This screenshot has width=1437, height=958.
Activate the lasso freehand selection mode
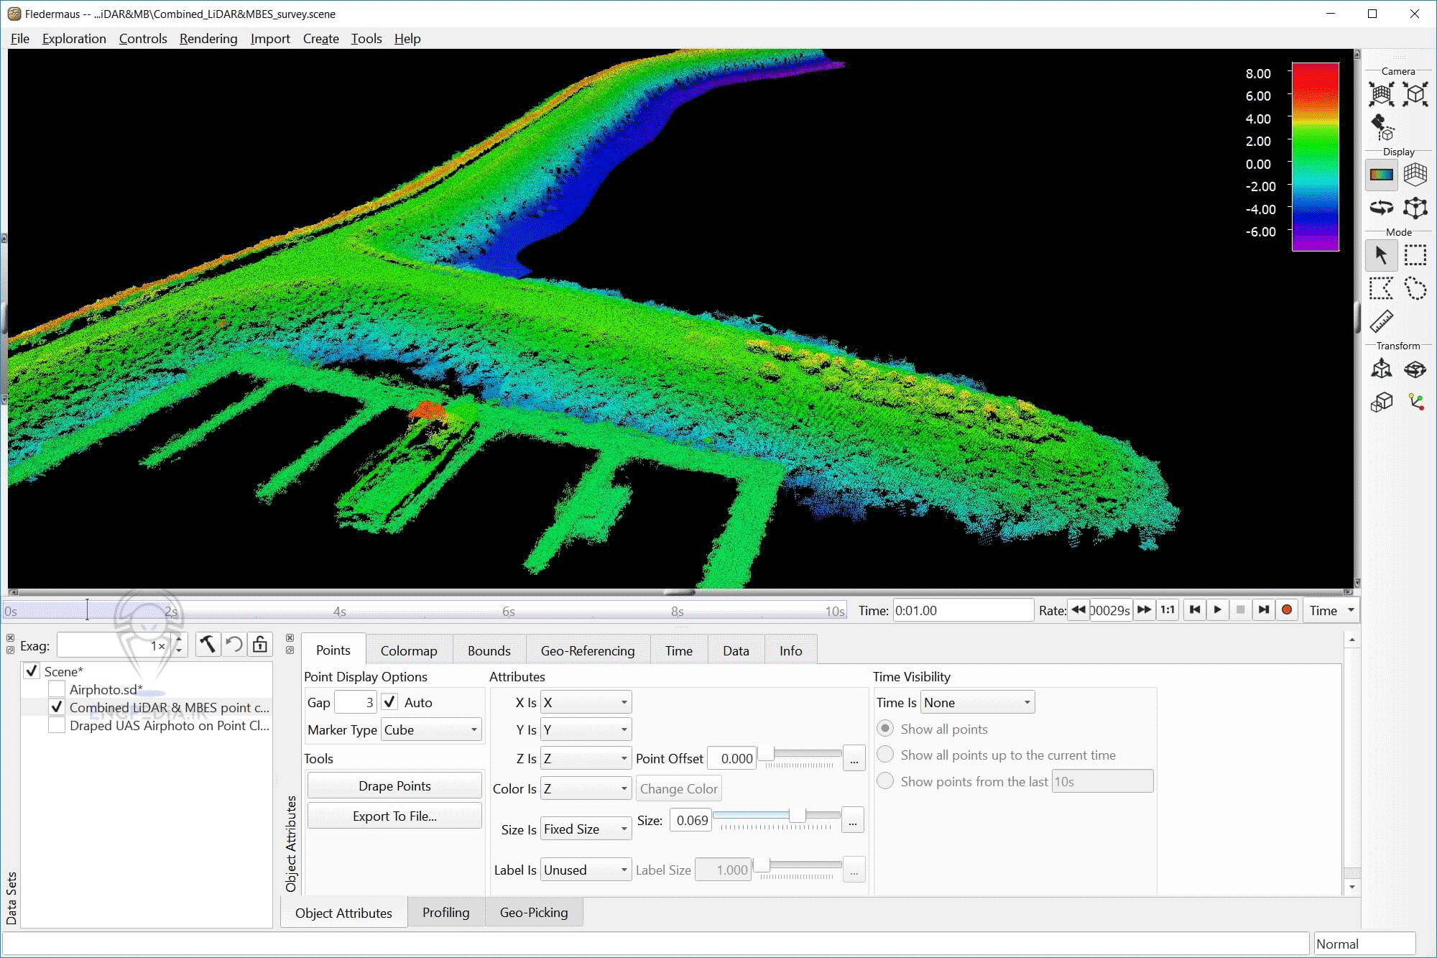[1415, 289]
